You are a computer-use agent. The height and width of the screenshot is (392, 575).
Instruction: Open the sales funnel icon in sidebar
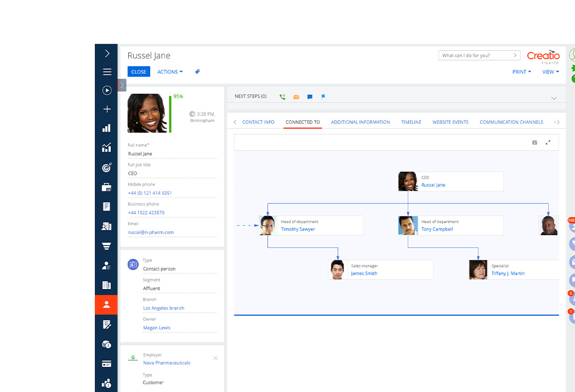(107, 246)
